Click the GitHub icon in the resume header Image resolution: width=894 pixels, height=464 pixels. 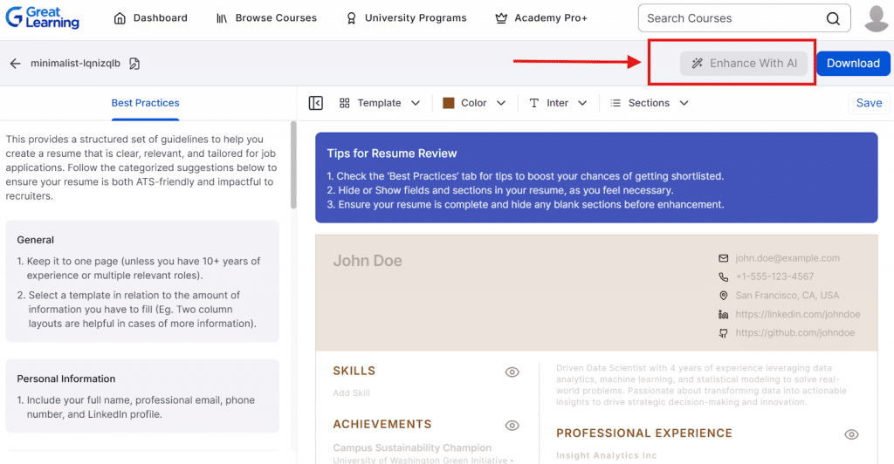coord(723,333)
